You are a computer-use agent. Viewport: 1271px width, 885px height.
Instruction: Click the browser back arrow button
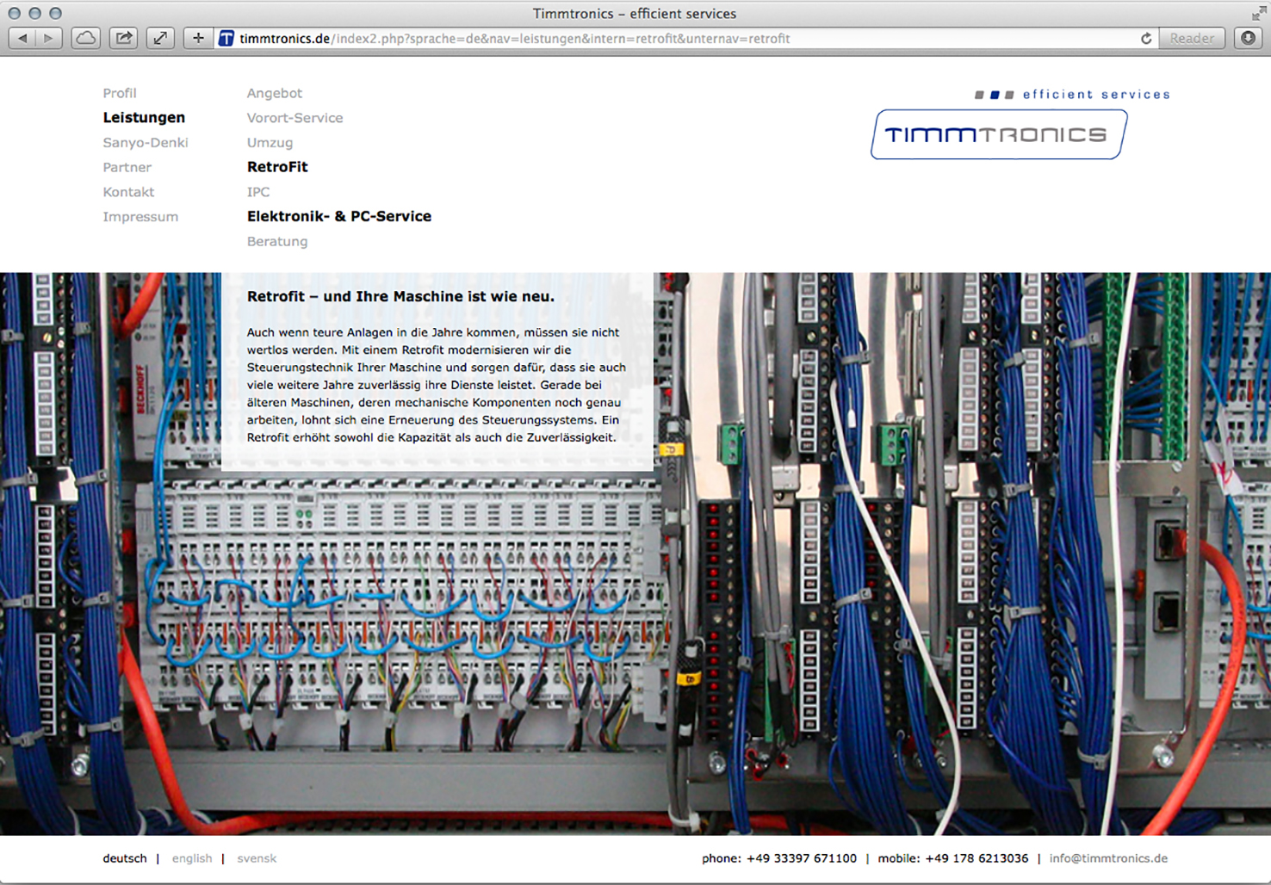22,38
